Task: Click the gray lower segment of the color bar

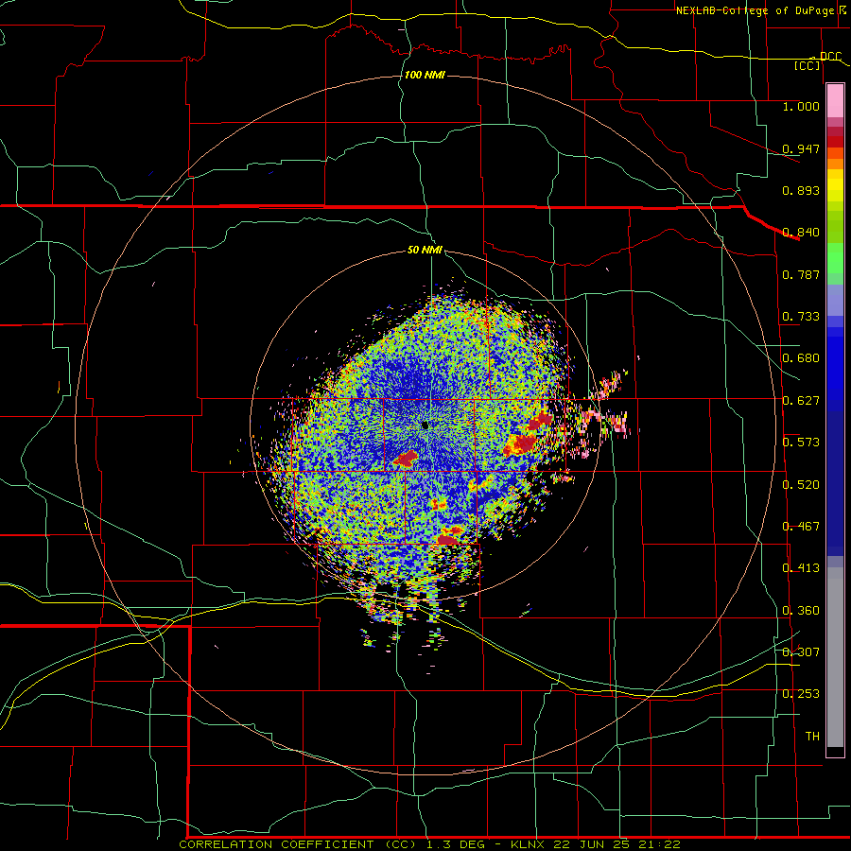Action: click(x=835, y=657)
